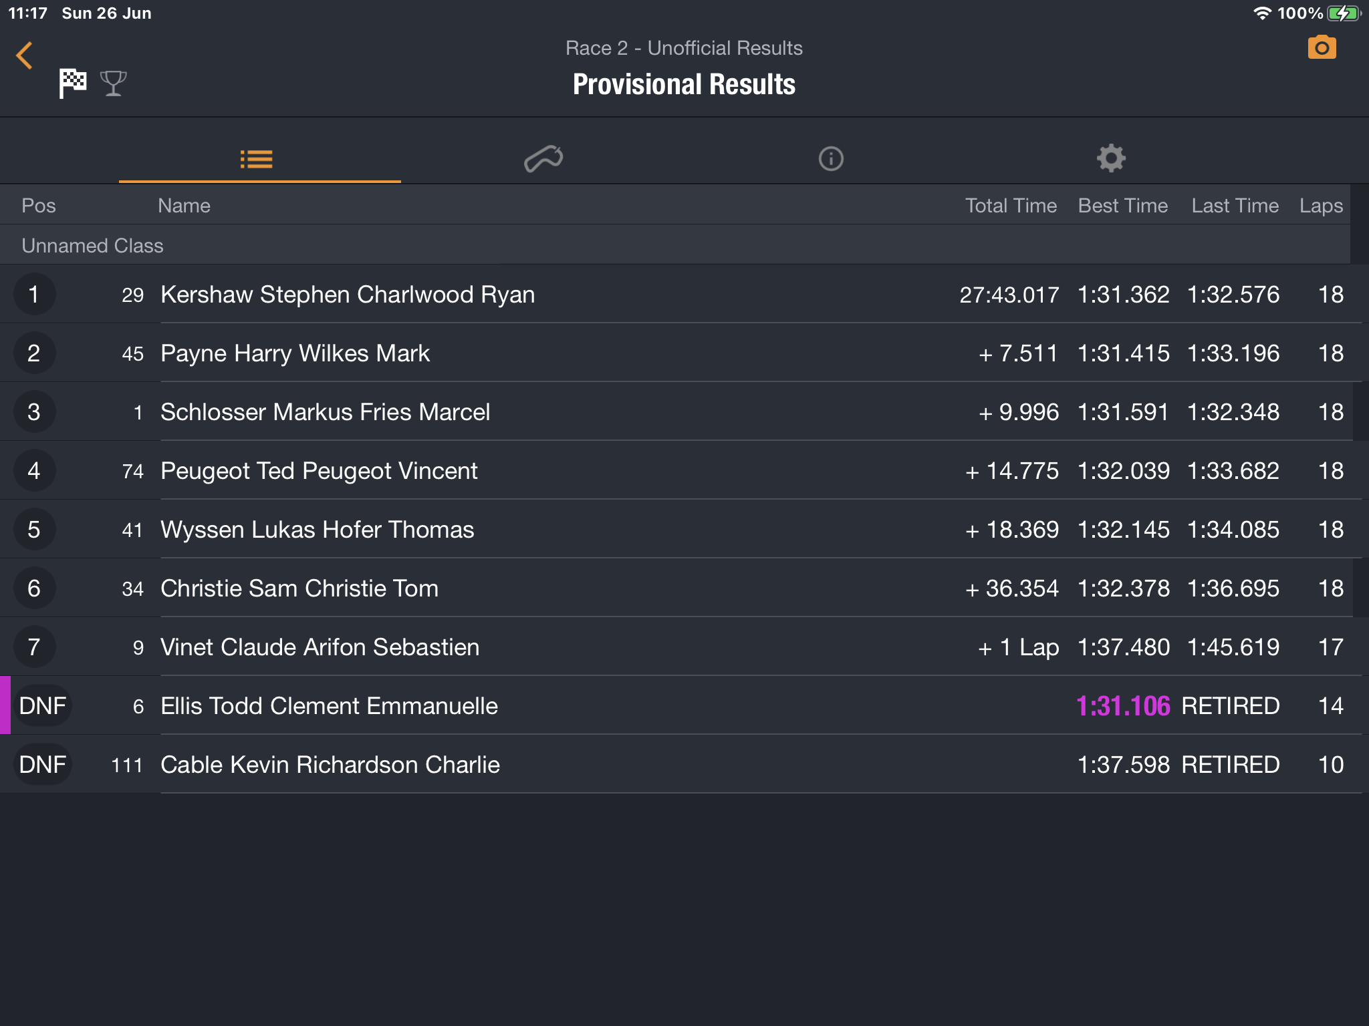Tap total time 27:43.017

(x=1009, y=295)
